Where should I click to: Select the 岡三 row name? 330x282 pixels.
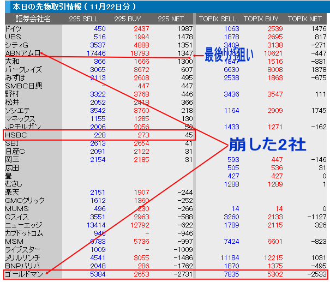click(x=12, y=160)
